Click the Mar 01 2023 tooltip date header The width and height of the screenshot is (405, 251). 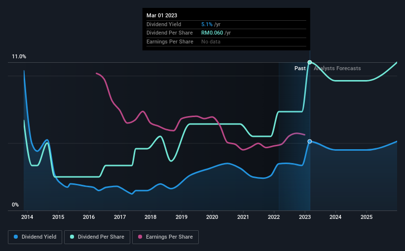point(162,15)
